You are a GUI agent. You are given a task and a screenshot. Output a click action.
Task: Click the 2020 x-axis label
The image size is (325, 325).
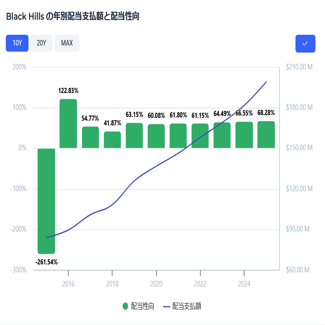[156, 284]
